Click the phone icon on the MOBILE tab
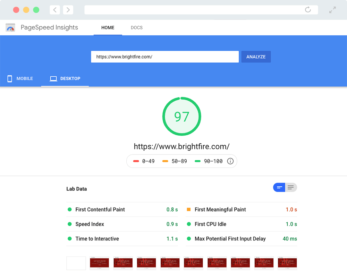 coord(10,78)
